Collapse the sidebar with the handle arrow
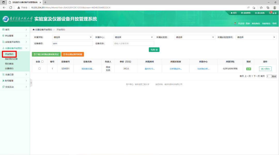279x155 pixels. point(31,83)
